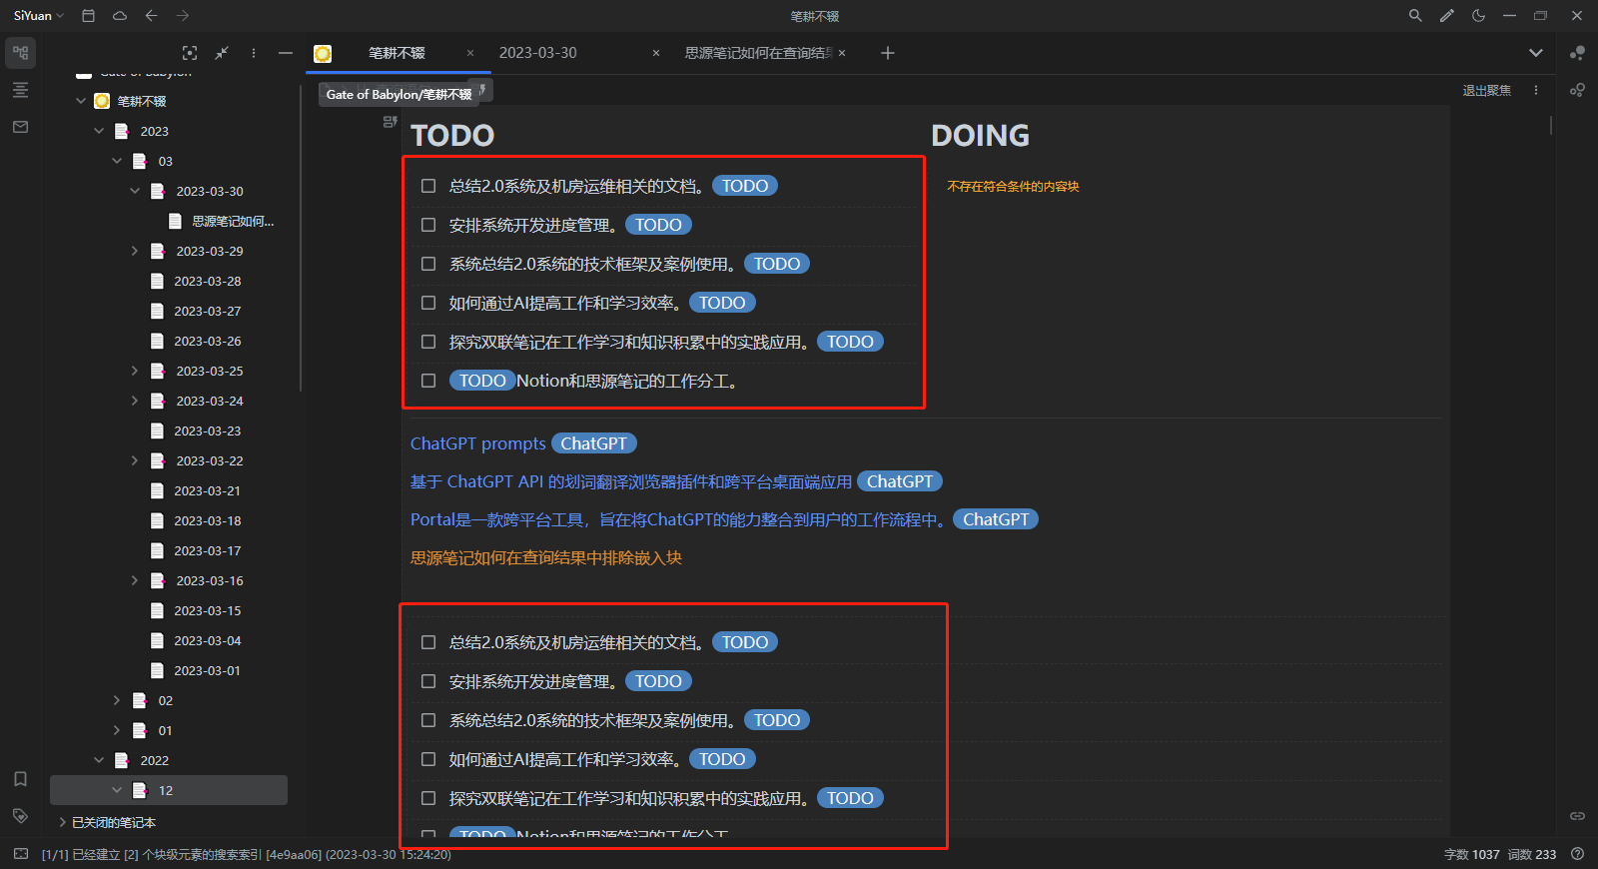This screenshot has height=869, width=1598.
Task: Open the tags dock panel
Action: coord(20,816)
